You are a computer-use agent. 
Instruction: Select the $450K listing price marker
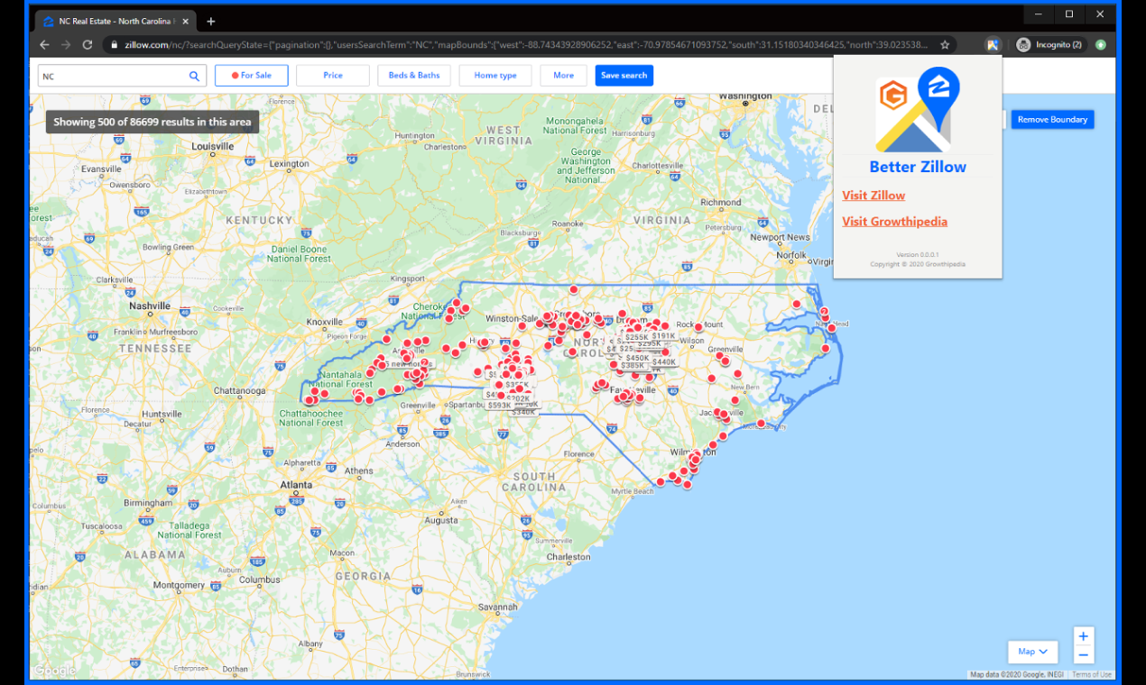coord(637,358)
